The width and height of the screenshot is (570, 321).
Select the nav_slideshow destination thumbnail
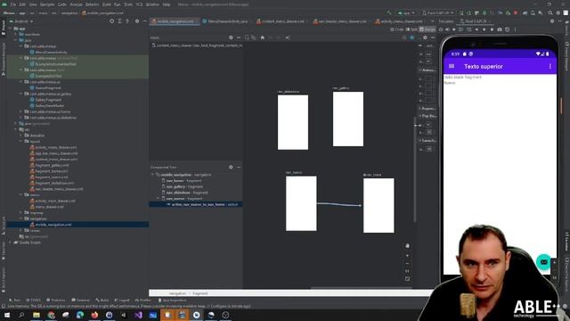(293, 122)
